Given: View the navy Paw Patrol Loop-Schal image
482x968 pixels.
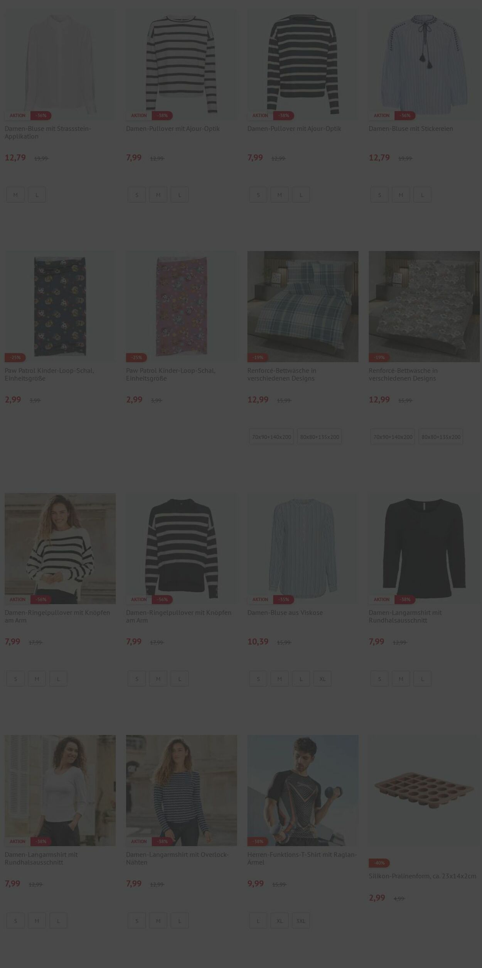Looking at the screenshot, I should [60, 306].
